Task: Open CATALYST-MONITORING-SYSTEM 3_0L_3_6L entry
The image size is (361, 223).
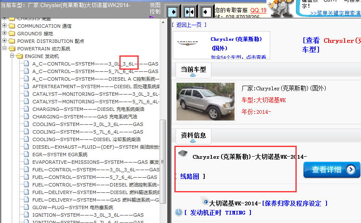Action: 96,94
